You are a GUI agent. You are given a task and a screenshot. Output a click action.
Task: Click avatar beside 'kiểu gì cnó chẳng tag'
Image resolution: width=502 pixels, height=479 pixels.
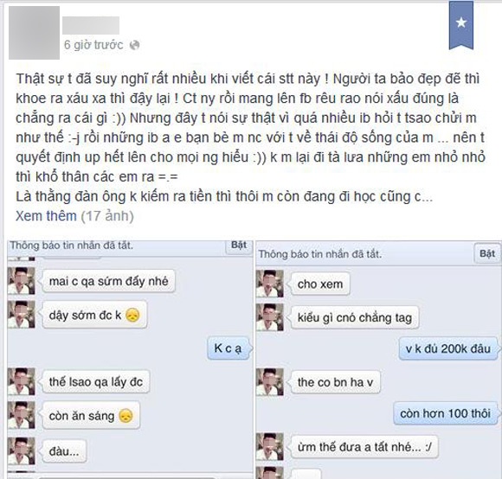[269, 317]
